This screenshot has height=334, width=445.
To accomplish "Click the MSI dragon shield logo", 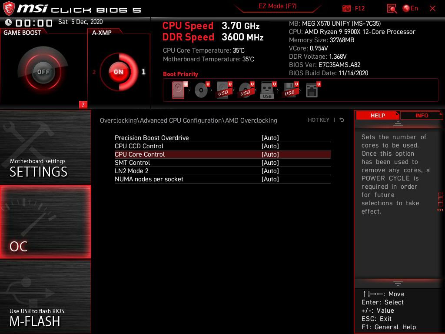I will click(x=9, y=8).
